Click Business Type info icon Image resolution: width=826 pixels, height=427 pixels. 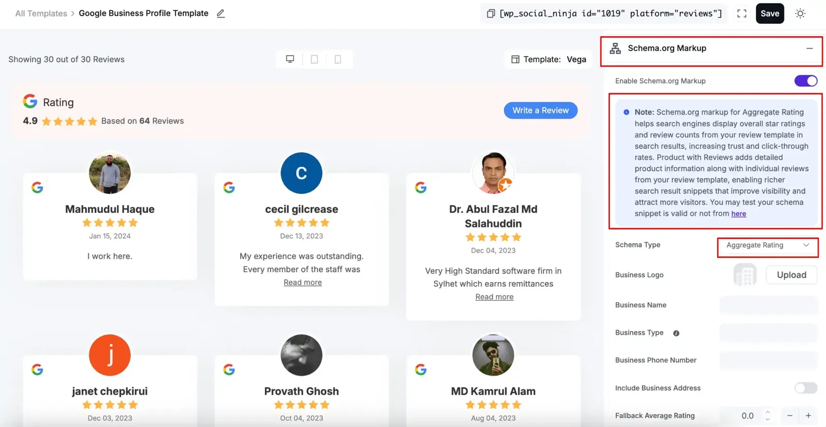click(676, 333)
